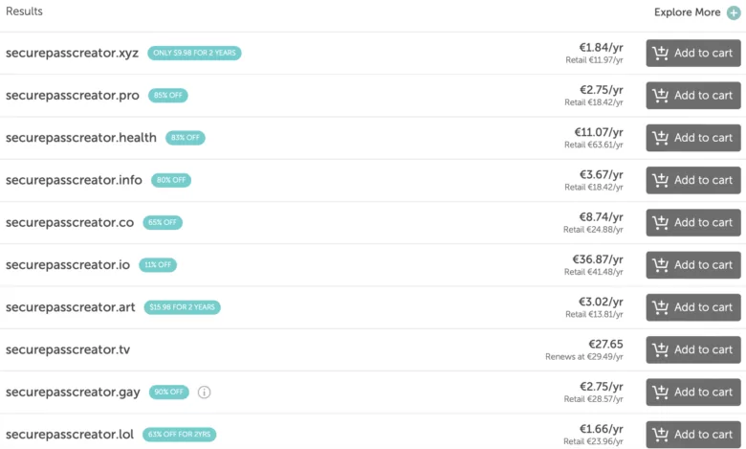The width and height of the screenshot is (746, 449).
Task: Add securepasscreator.xyz to cart
Action: pos(693,54)
